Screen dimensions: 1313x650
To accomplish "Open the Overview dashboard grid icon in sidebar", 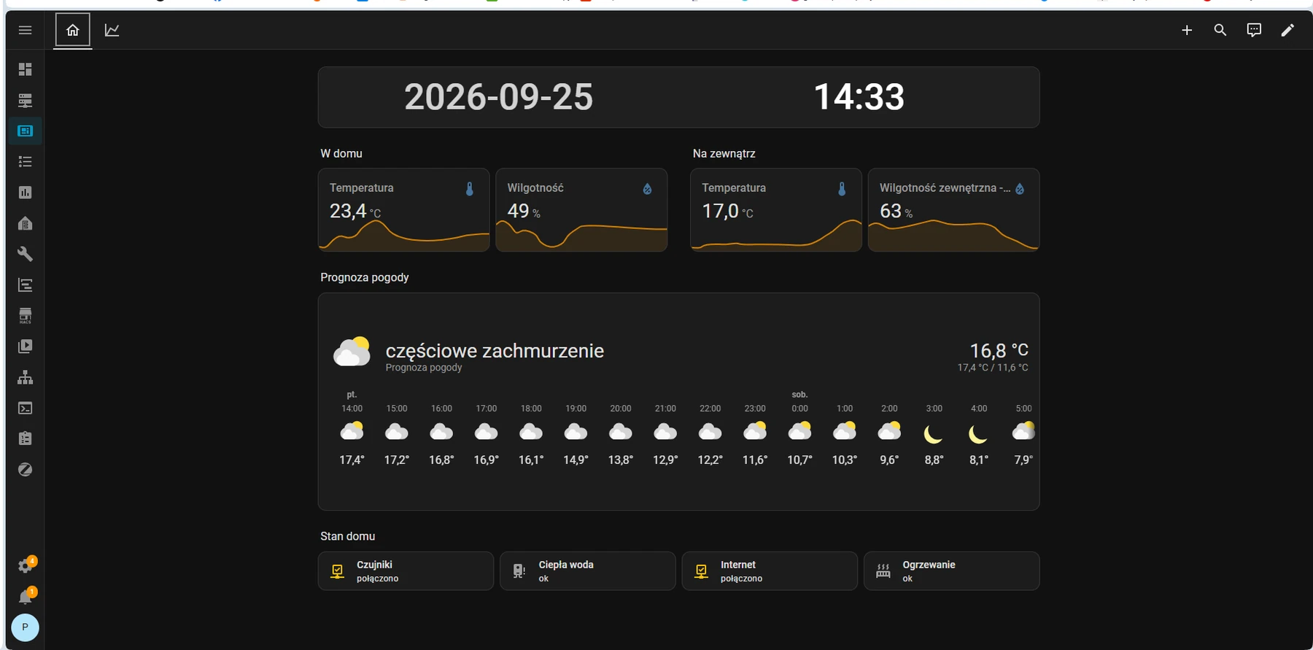I will tap(25, 69).
